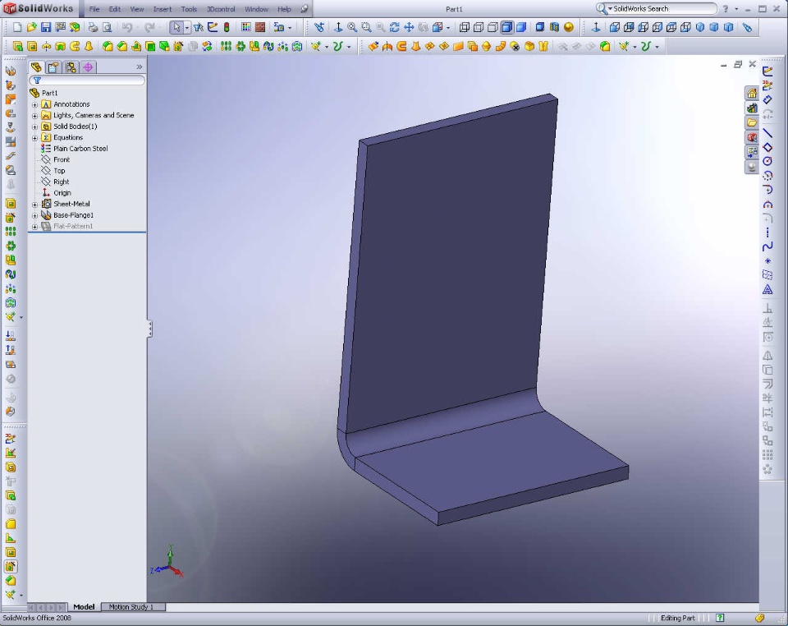Image resolution: width=788 pixels, height=626 pixels.
Task: Expand the Base-Flange1 feature node
Action: coord(34,215)
